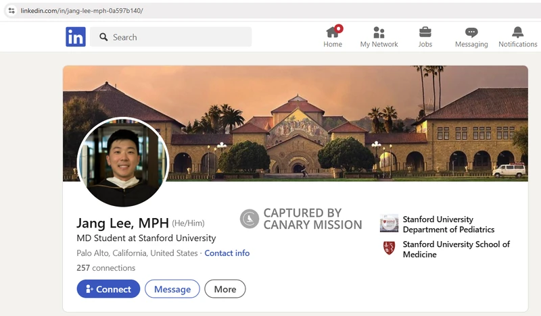The height and width of the screenshot is (316, 541).
Task: Click the magnifier icon in search box
Action: click(103, 37)
